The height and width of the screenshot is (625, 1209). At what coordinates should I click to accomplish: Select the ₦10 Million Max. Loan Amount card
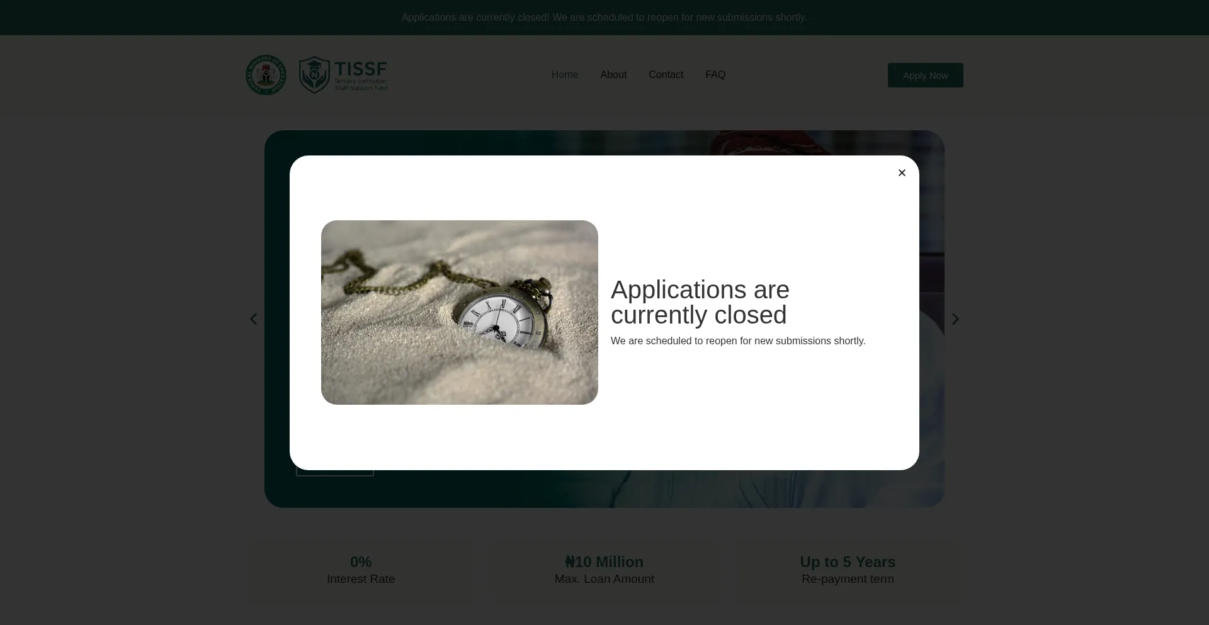tap(604, 570)
